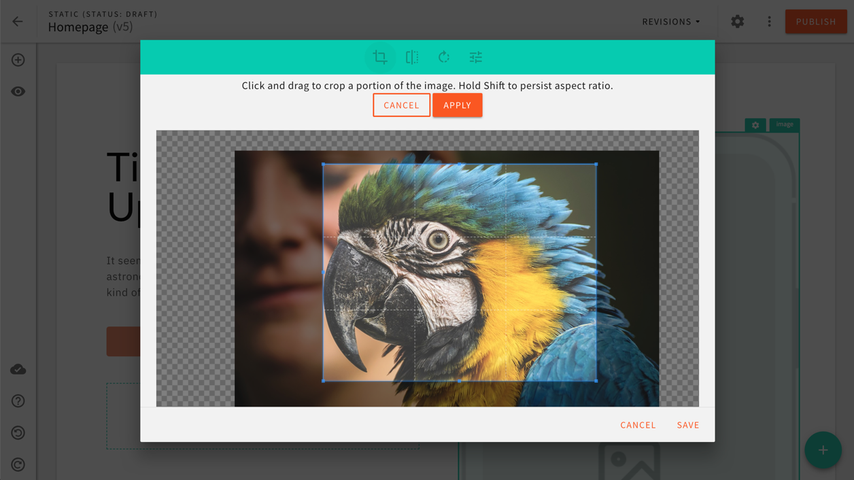Viewport: 854px width, 480px height.
Task: Click the copyright icon in sidebar
Action: [x=18, y=465]
